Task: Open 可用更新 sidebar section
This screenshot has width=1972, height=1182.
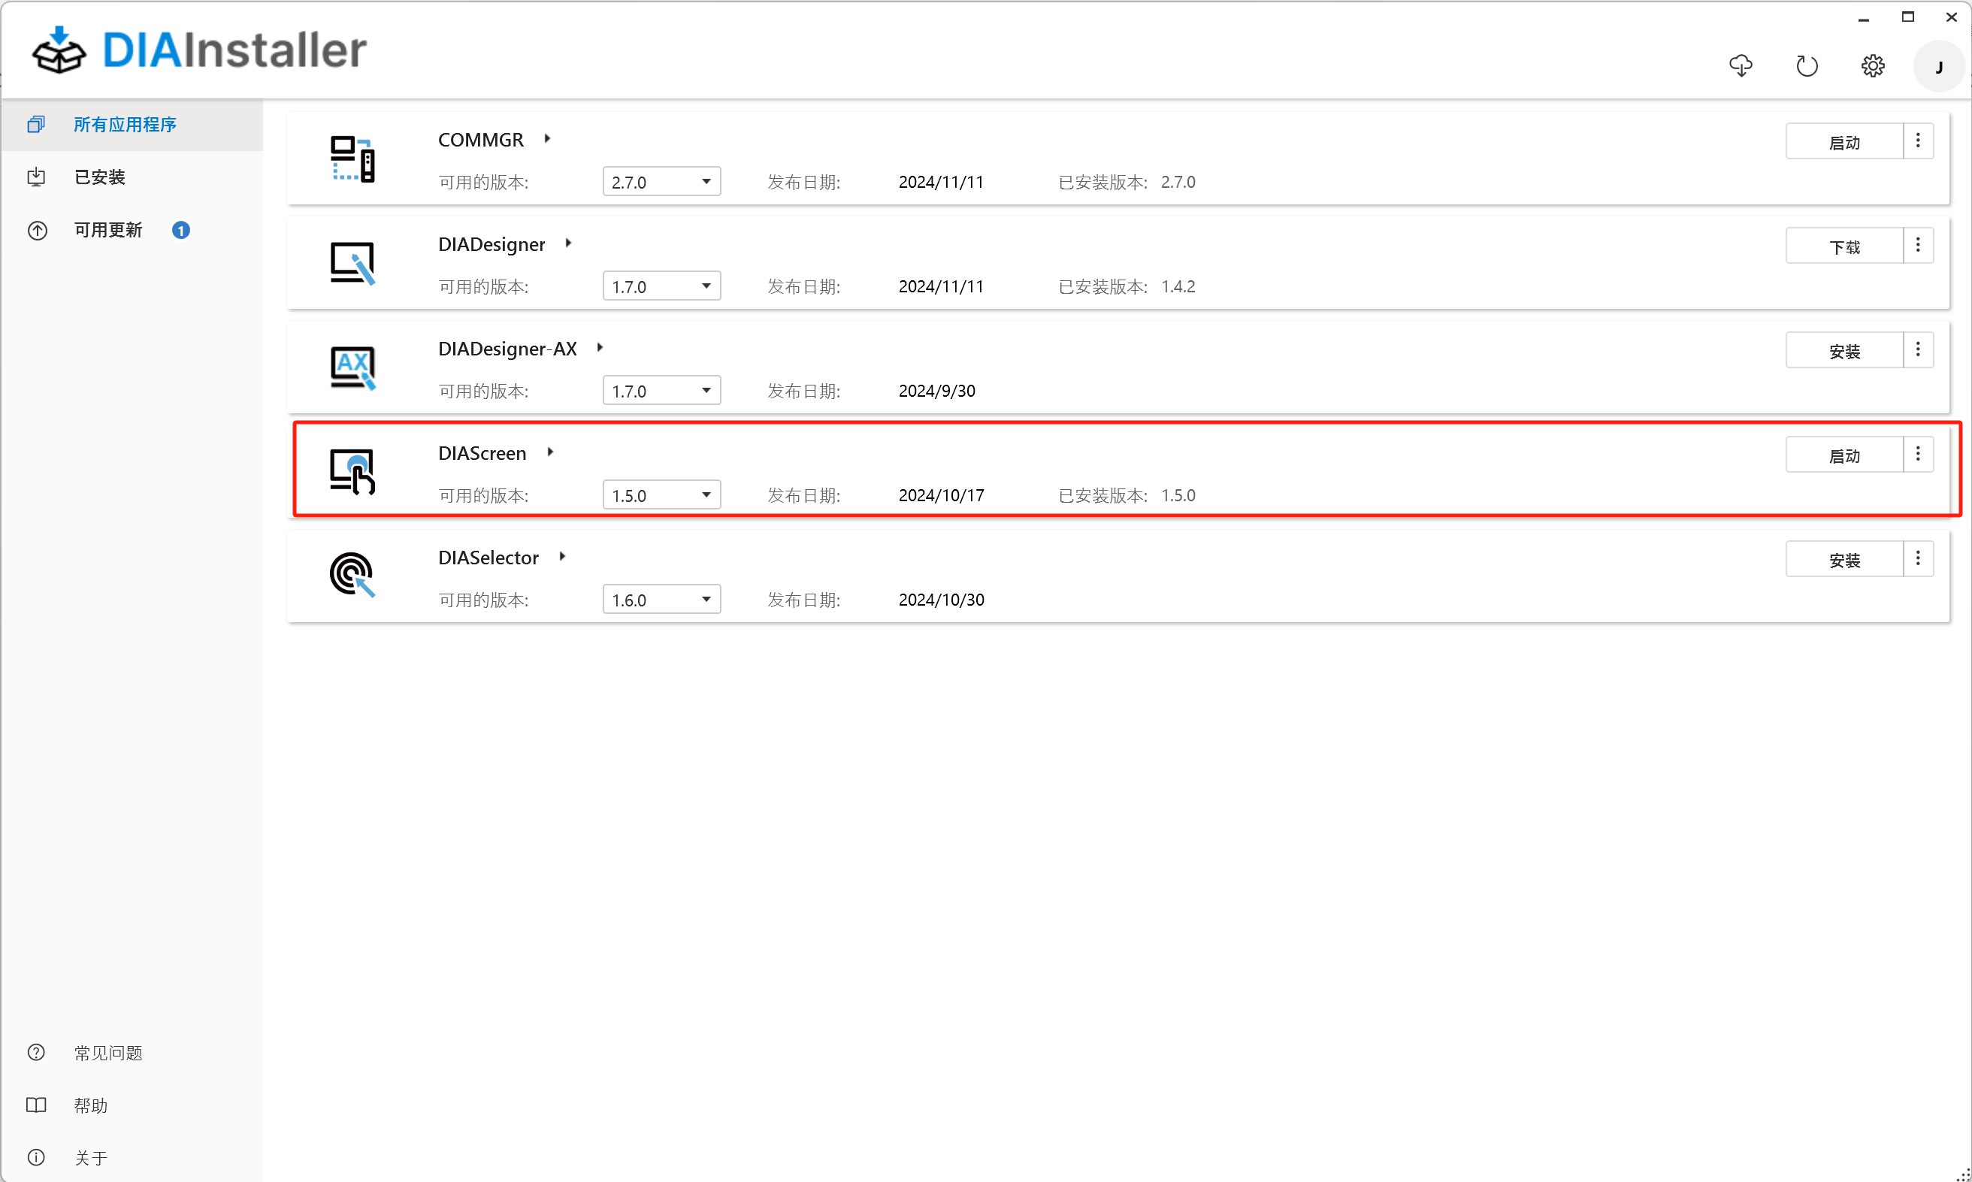Action: (107, 230)
